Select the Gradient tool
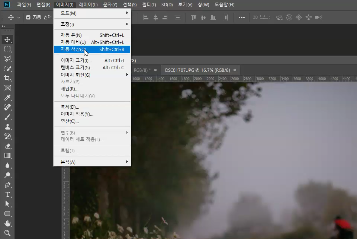The height and width of the screenshot is (239, 357). (x=7, y=156)
